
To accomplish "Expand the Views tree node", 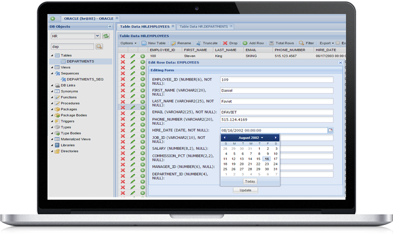I will point(52,67).
